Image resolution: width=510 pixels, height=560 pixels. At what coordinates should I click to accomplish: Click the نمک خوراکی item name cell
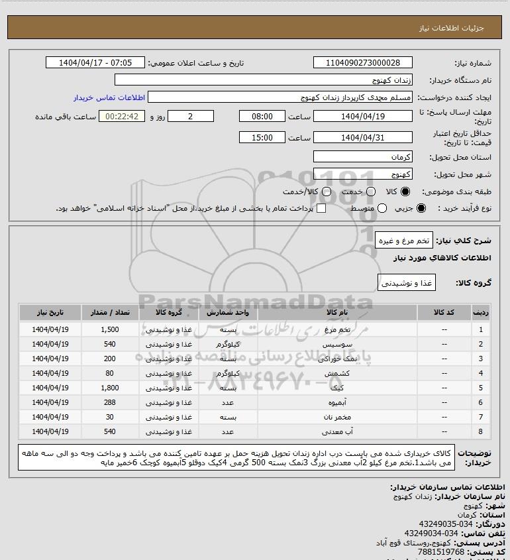click(337, 359)
